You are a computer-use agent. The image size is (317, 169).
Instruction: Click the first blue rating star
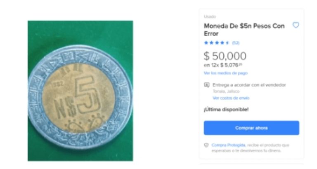point(206,42)
